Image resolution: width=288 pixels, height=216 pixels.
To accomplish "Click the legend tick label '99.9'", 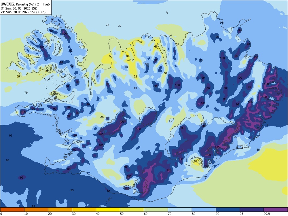I will click(266, 214).
